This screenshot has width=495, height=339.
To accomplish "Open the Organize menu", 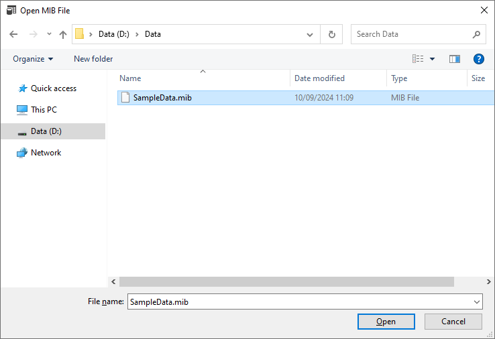I will 33,59.
